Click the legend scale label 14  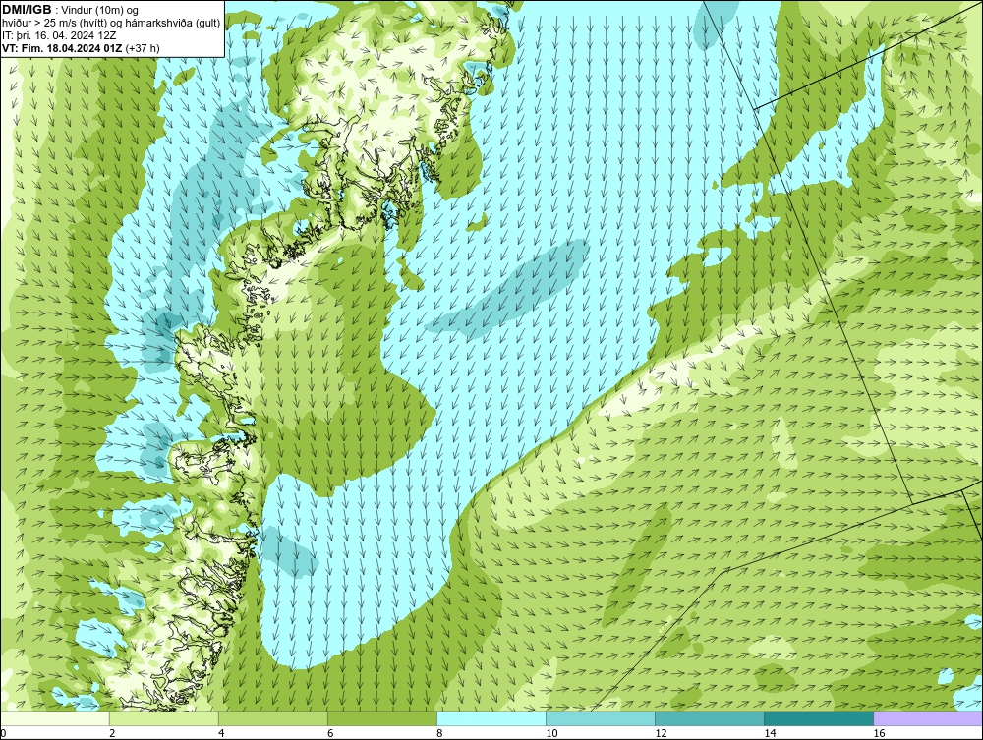(770, 733)
